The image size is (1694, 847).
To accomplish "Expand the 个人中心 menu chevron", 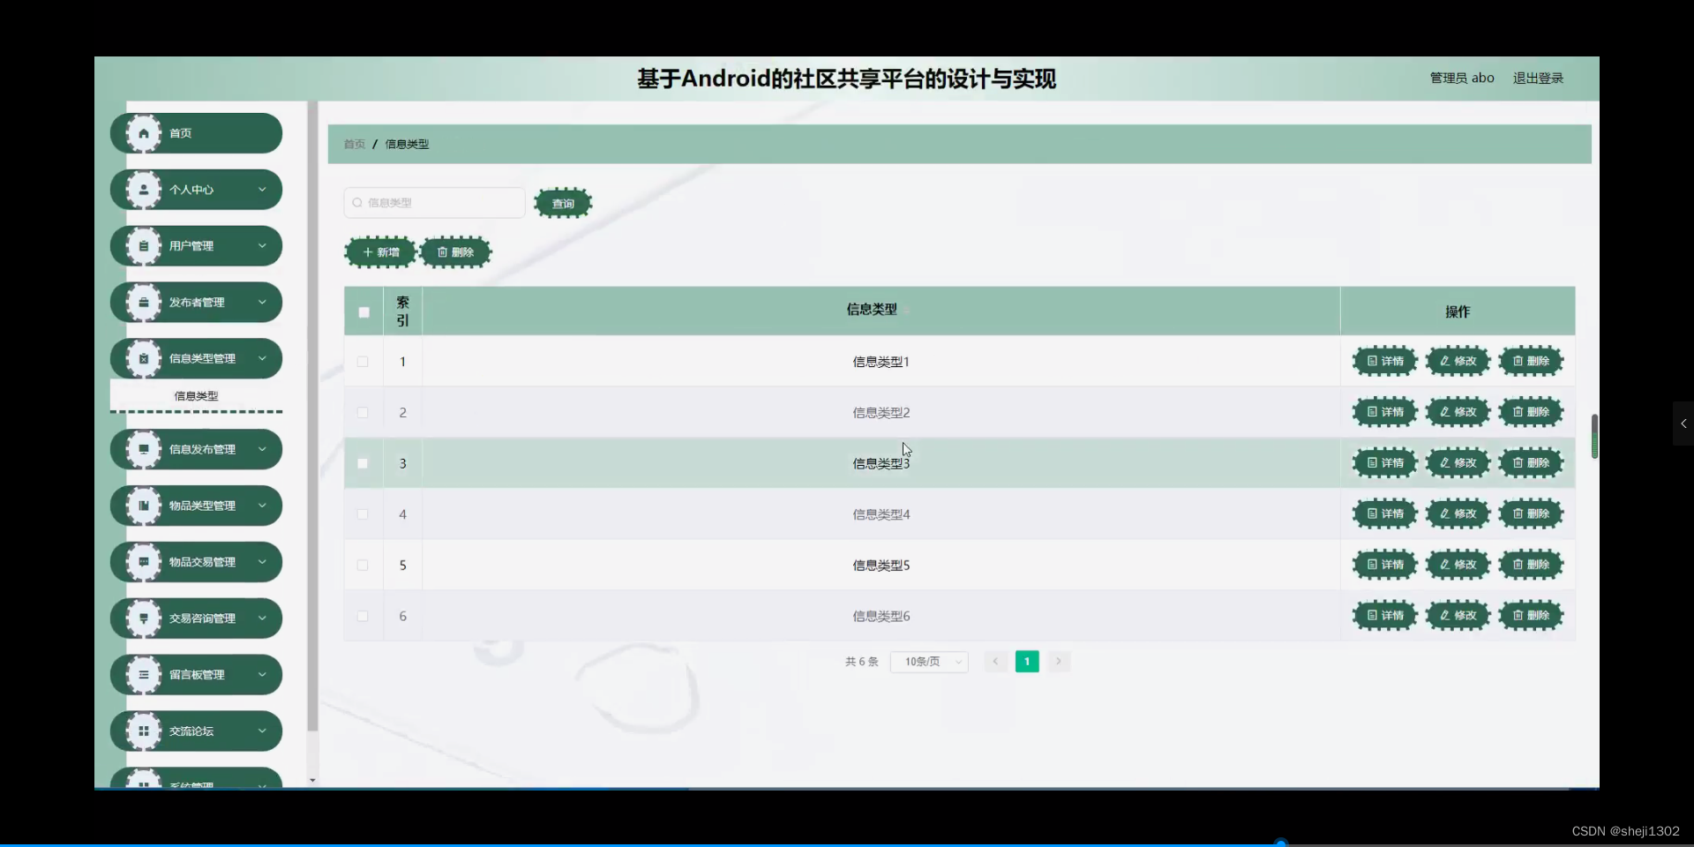I will tap(262, 189).
